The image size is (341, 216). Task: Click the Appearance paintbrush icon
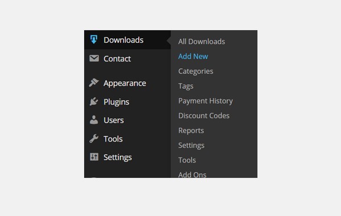click(x=94, y=82)
